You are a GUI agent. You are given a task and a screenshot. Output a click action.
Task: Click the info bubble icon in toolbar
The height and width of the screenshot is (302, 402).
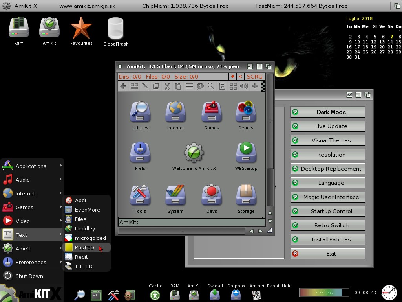200,86
